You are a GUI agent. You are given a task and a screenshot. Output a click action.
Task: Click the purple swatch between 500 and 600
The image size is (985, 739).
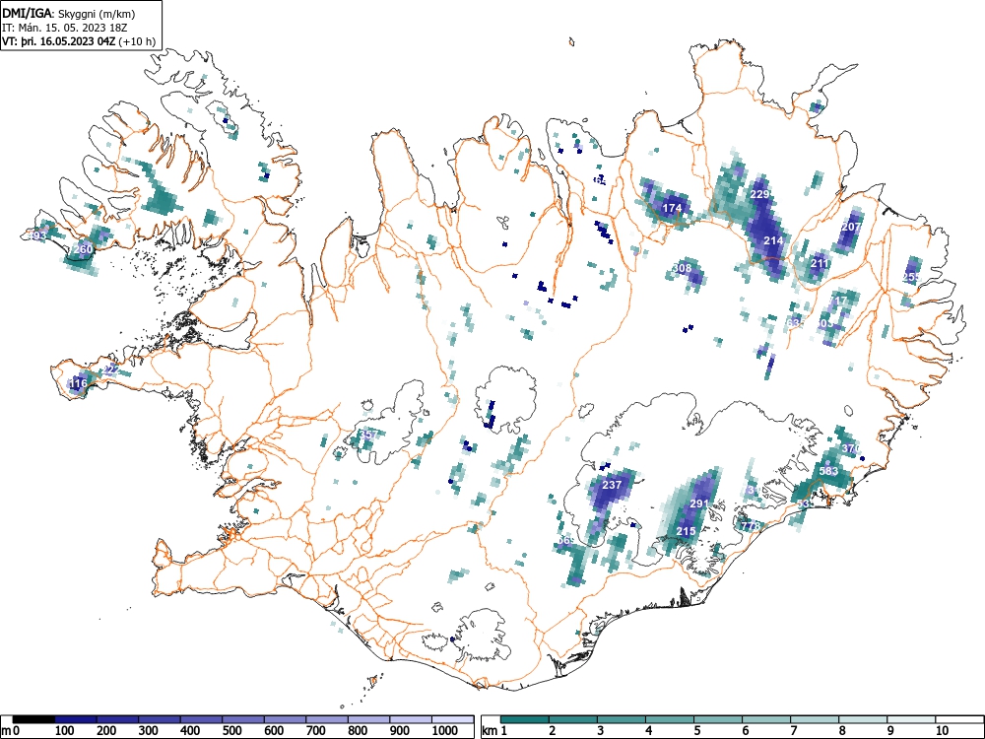point(243,719)
